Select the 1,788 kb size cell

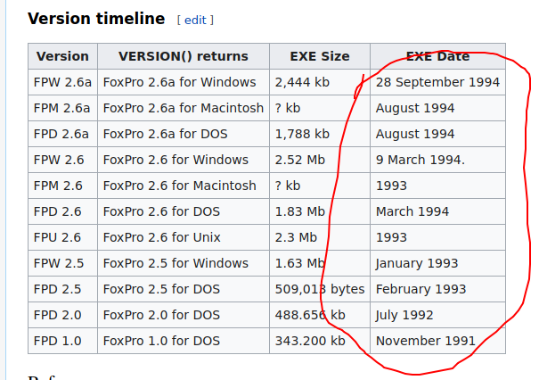coord(320,134)
